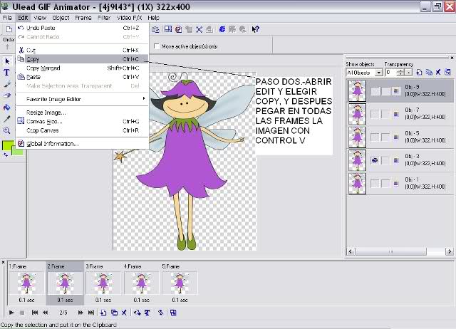Viewport: 456px width, 329px height.
Task: Toggle visibility box for Obj - 5
Action: tap(375, 137)
